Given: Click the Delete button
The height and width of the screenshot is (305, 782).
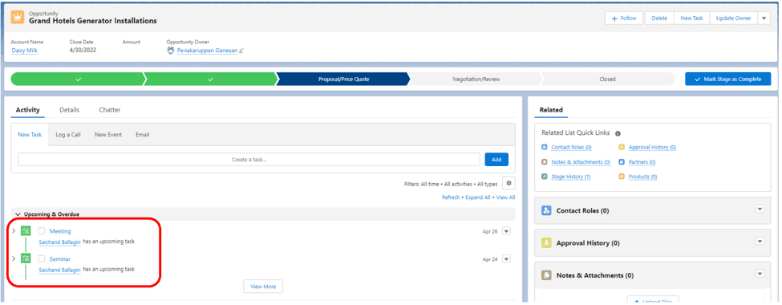Looking at the screenshot, I should 659,18.
